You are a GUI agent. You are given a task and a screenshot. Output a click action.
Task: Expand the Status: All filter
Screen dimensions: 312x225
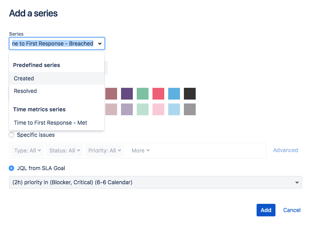click(x=64, y=151)
